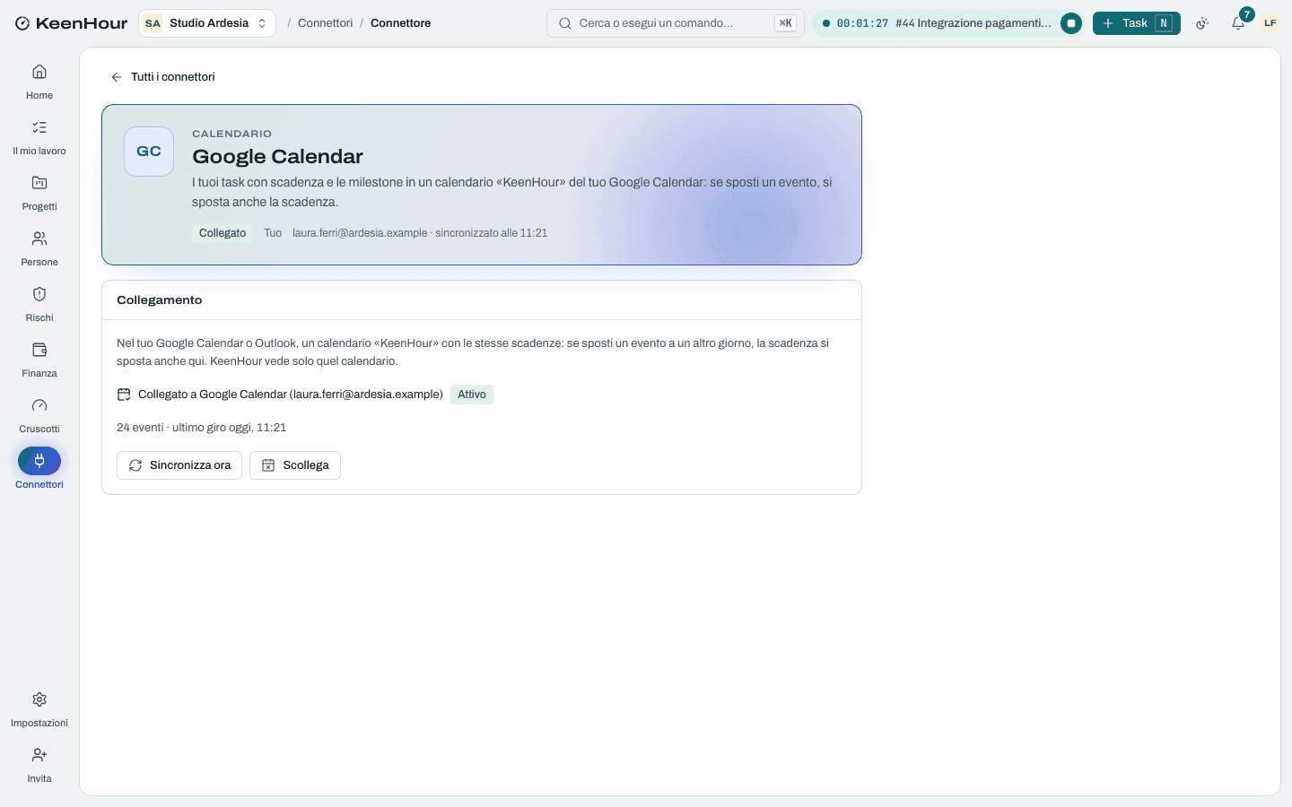The image size is (1292, 807).
Task: Open LF user avatar menu
Action: coord(1270,23)
